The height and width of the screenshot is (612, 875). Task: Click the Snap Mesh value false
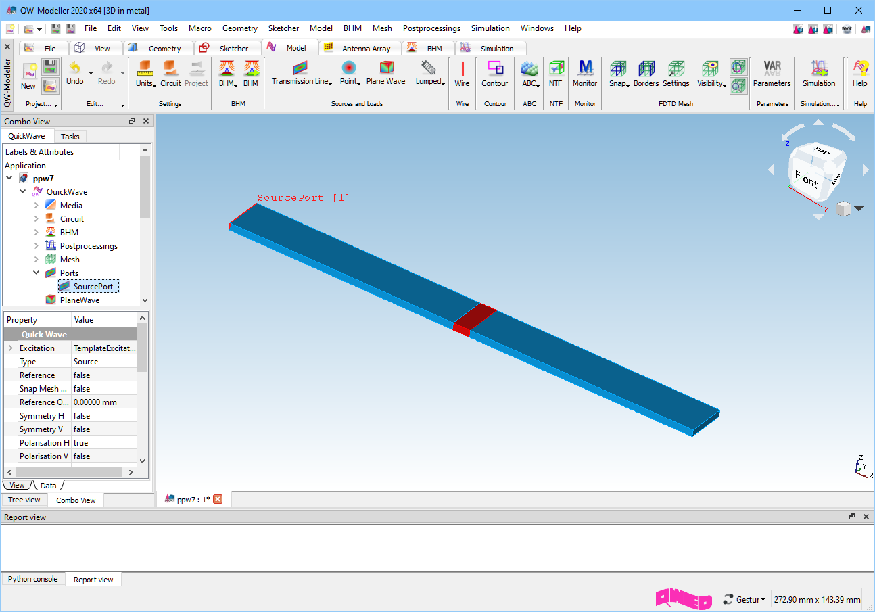point(104,389)
